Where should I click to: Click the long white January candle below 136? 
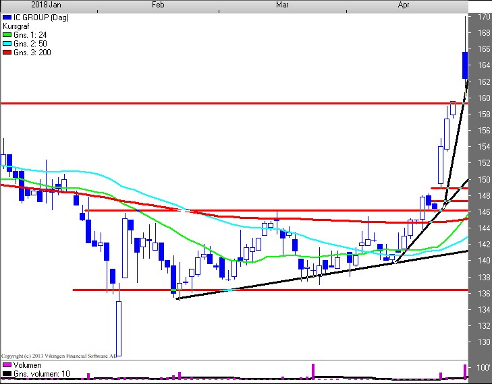pyautogui.click(x=118, y=327)
